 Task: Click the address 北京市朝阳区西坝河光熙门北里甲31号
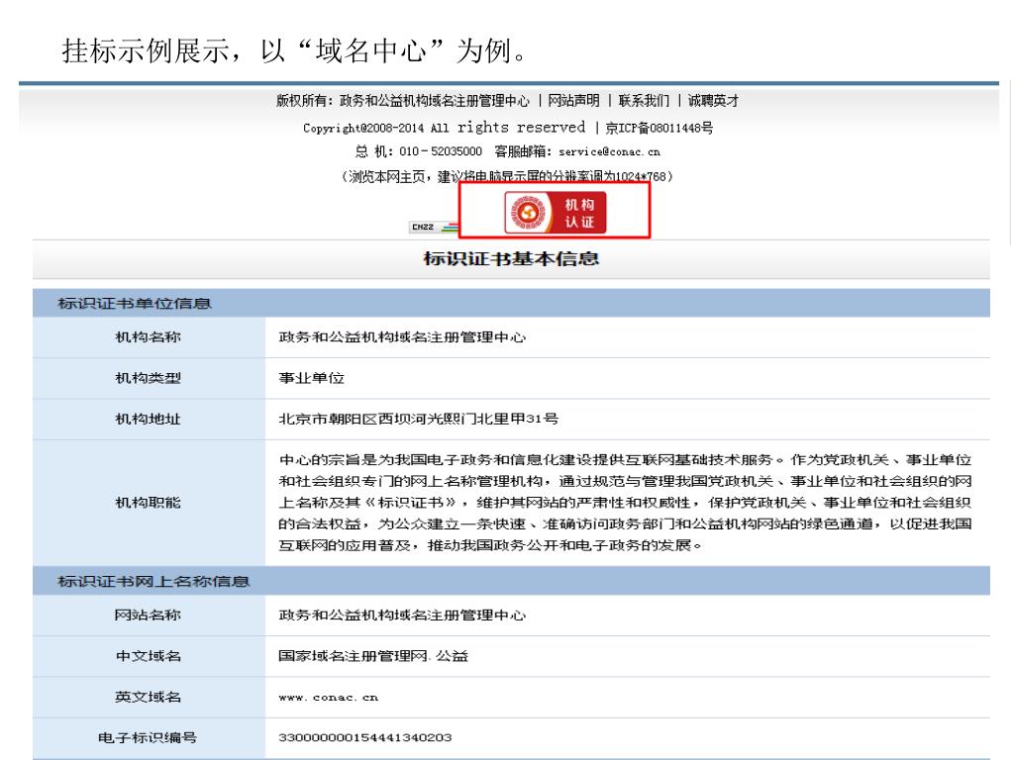coord(419,419)
